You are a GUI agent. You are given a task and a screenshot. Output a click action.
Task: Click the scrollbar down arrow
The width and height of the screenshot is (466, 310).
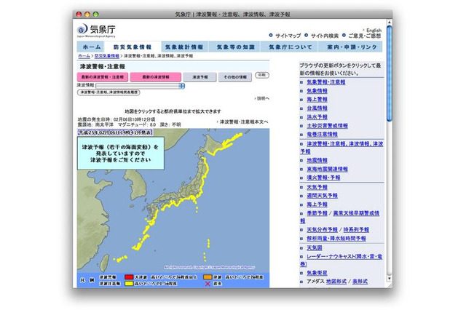(390, 279)
